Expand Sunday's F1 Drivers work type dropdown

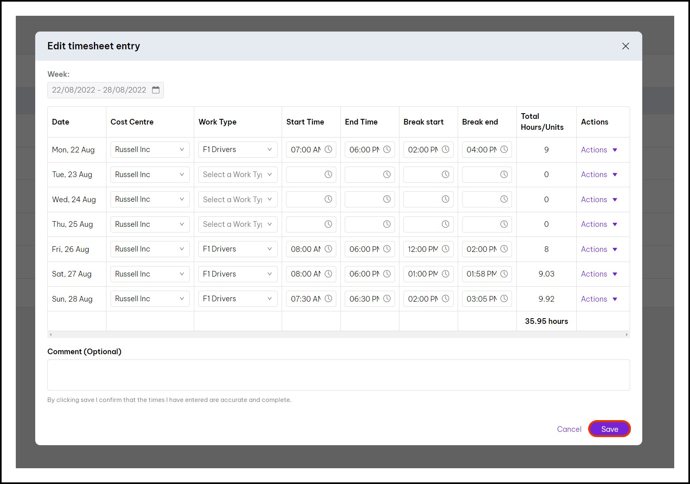point(238,299)
